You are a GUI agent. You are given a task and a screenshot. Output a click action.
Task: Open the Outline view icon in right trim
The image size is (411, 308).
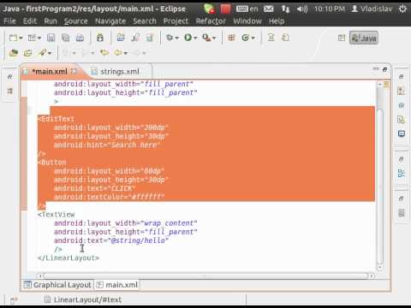point(401,173)
